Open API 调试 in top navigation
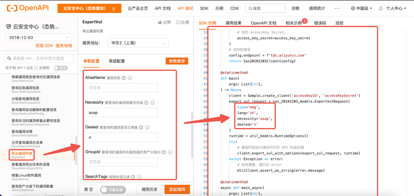Viewport: 414px width, 196px height. coord(186,8)
